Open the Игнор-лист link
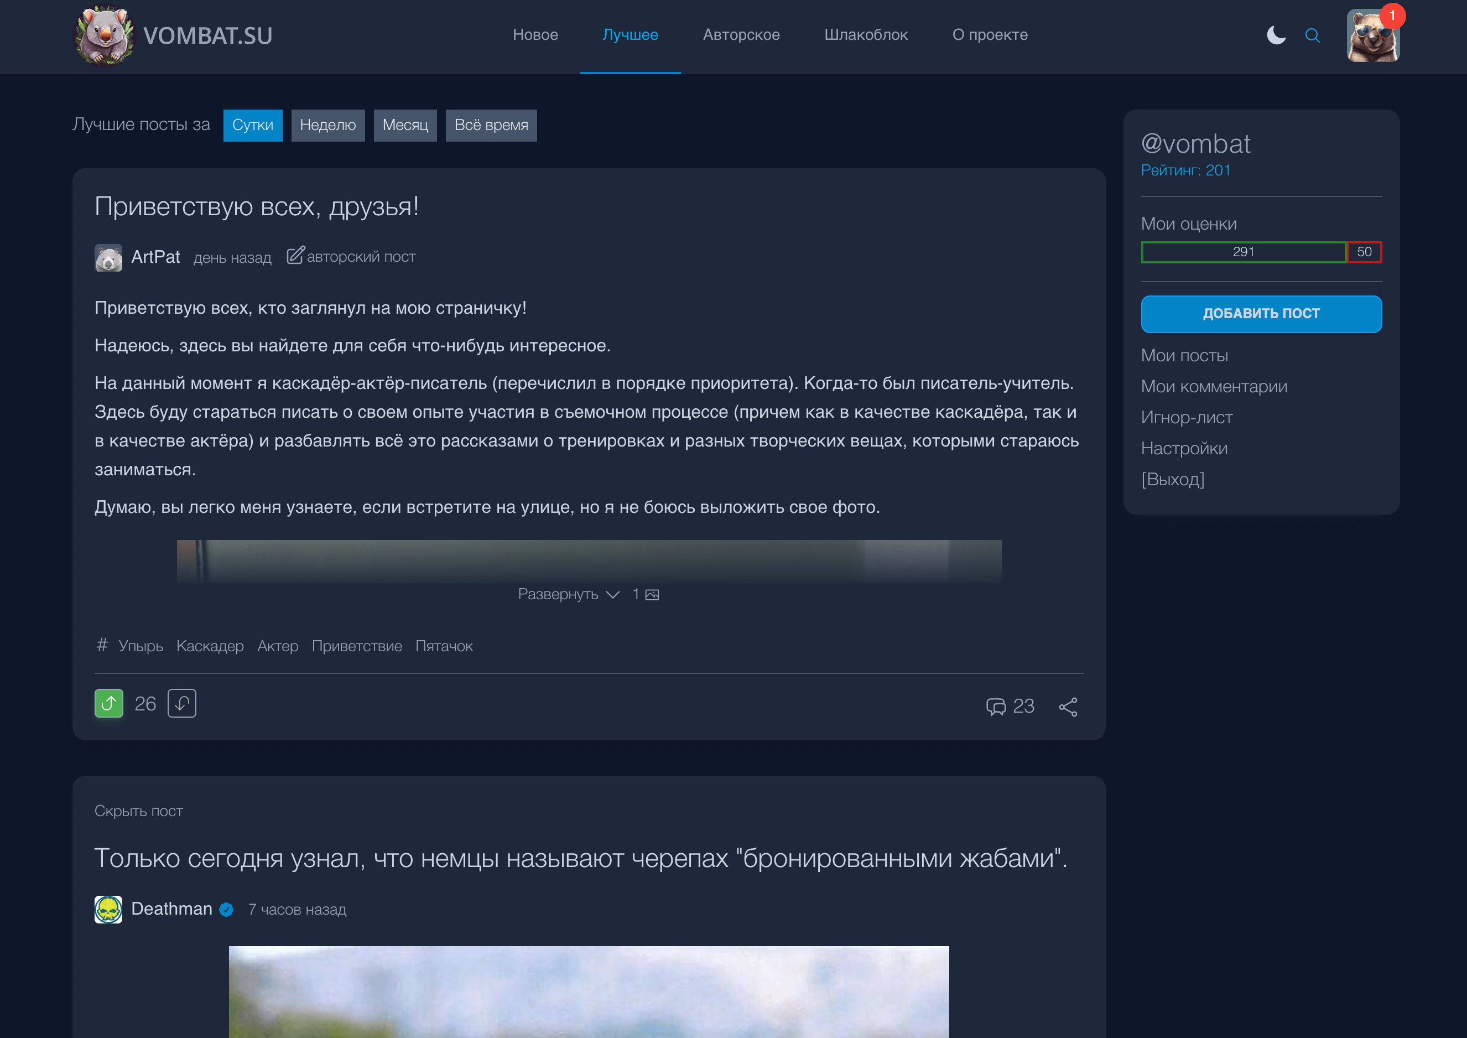Viewport: 1467px width, 1038px height. tap(1186, 417)
